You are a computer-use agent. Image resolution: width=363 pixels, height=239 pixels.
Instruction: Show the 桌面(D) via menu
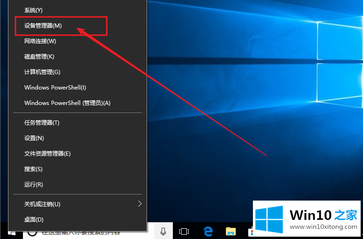tap(34, 220)
